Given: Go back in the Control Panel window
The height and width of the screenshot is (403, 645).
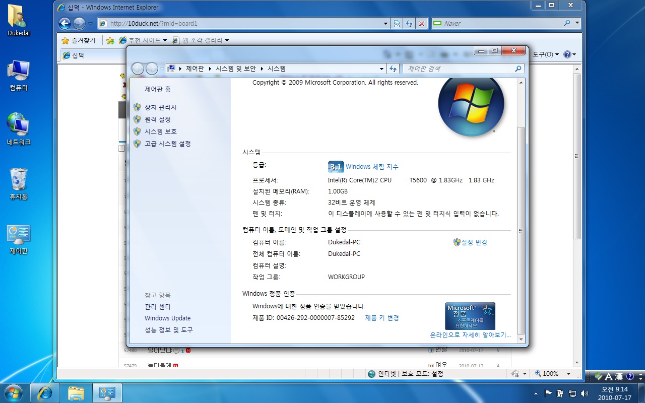Looking at the screenshot, I should 138,69.
